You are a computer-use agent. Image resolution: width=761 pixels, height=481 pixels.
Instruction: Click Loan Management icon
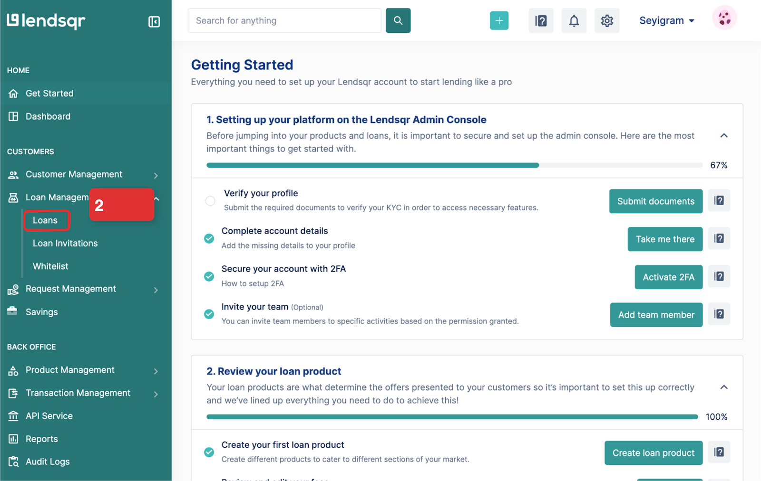click(x=13, y=198)
